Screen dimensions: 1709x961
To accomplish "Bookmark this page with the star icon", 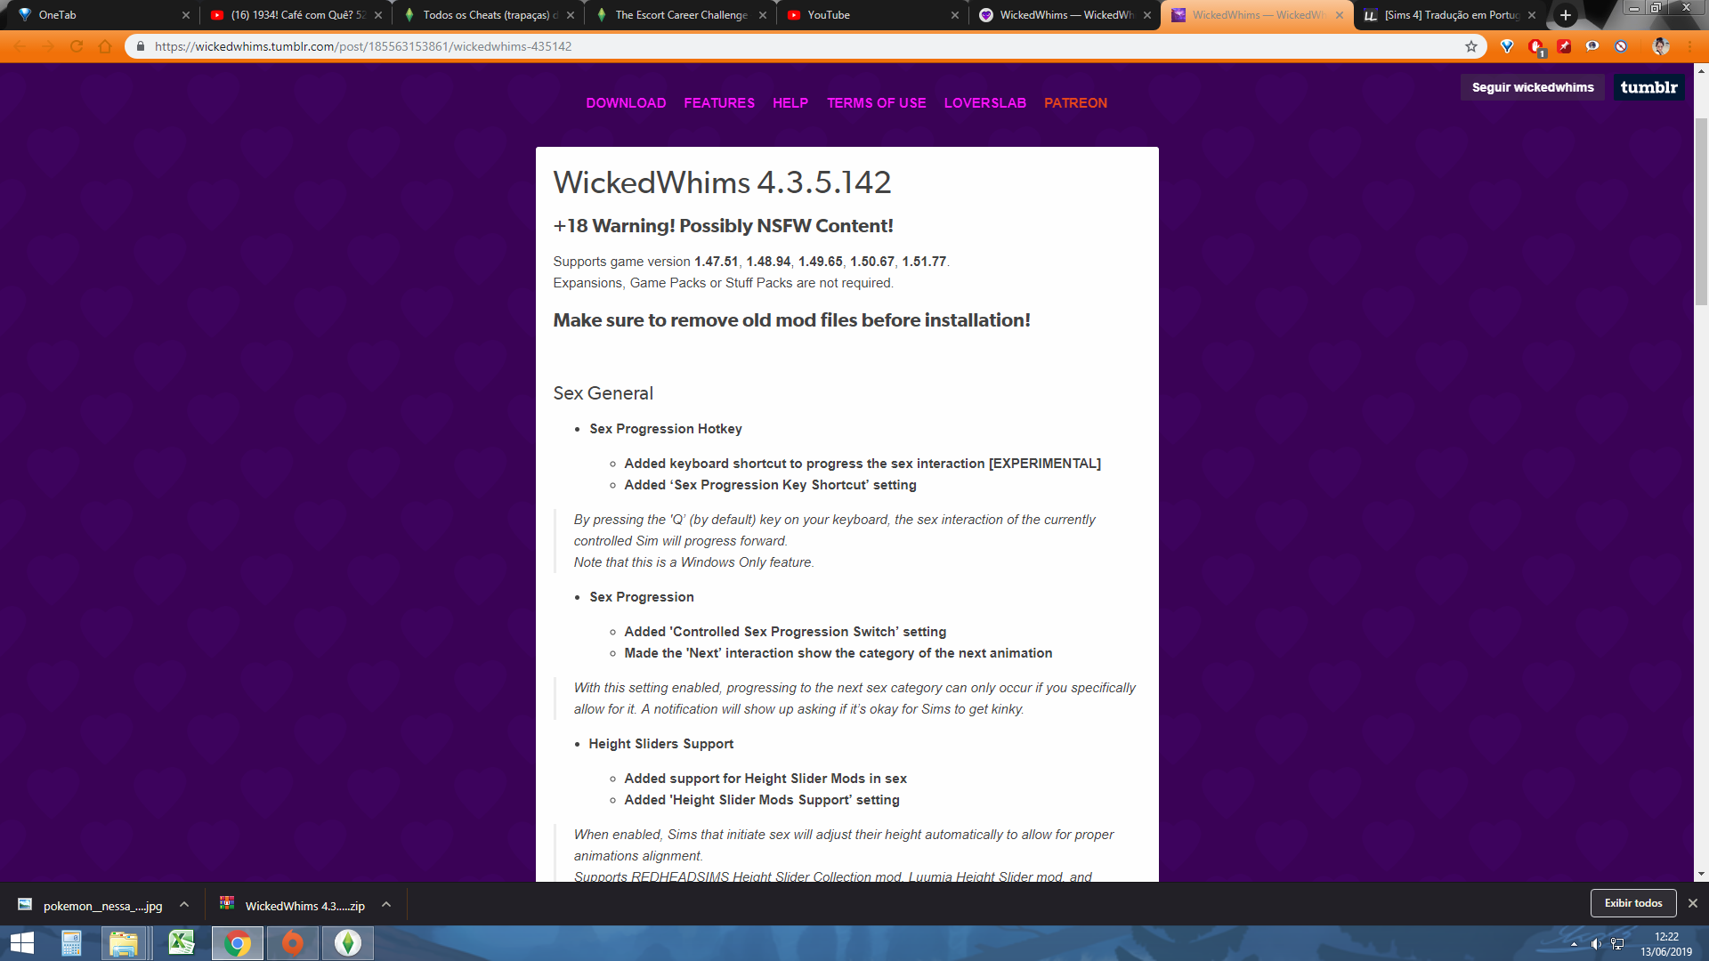I will tap(1471, 46).
